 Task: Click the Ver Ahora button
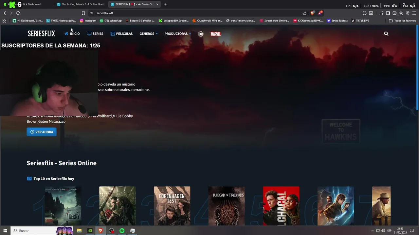click(42, 132)
